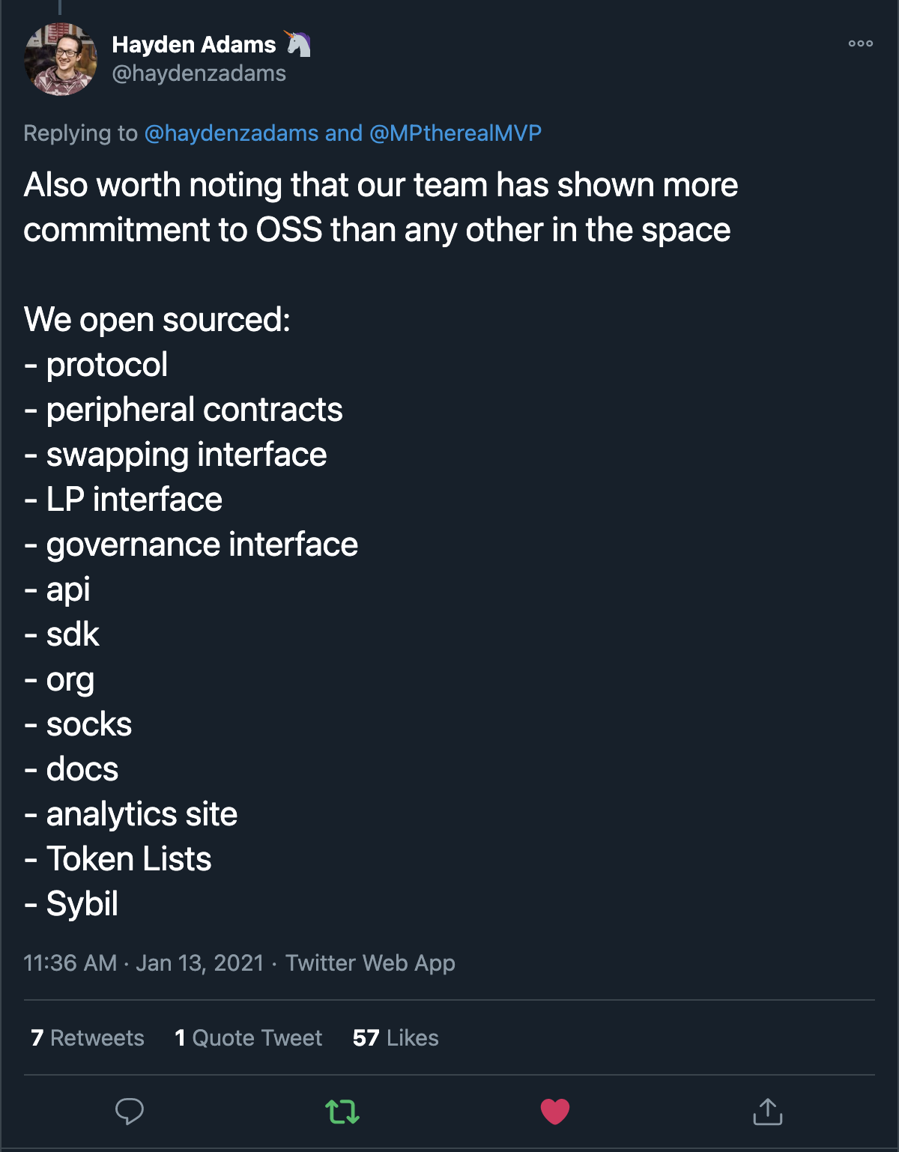
Task: Click the unicorn emoji beside the name
Action: [298, 44]
